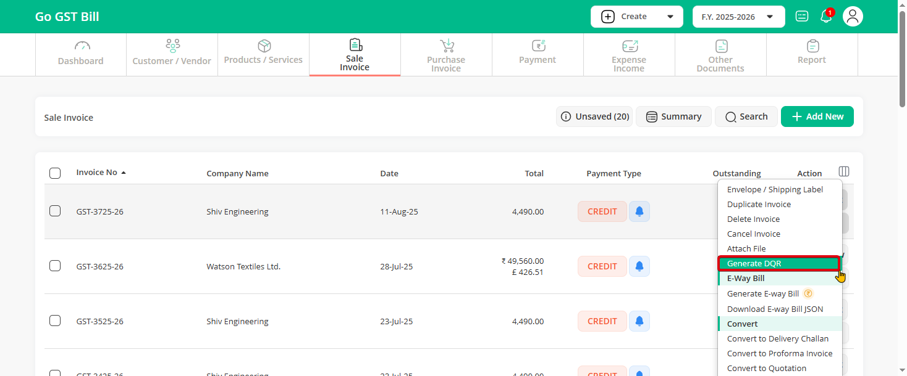The height and width of the screenshot is (376, 907).
Task: Switch to the Purchase Invoice tab
Action: pyautogui.click(x=446, y=55)
